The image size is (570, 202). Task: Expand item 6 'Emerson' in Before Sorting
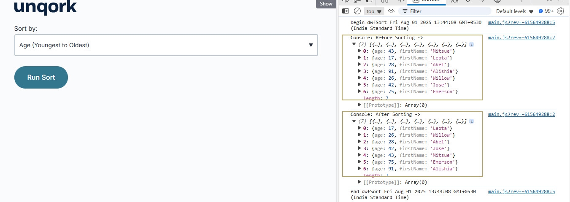click(x=359, y=92)
